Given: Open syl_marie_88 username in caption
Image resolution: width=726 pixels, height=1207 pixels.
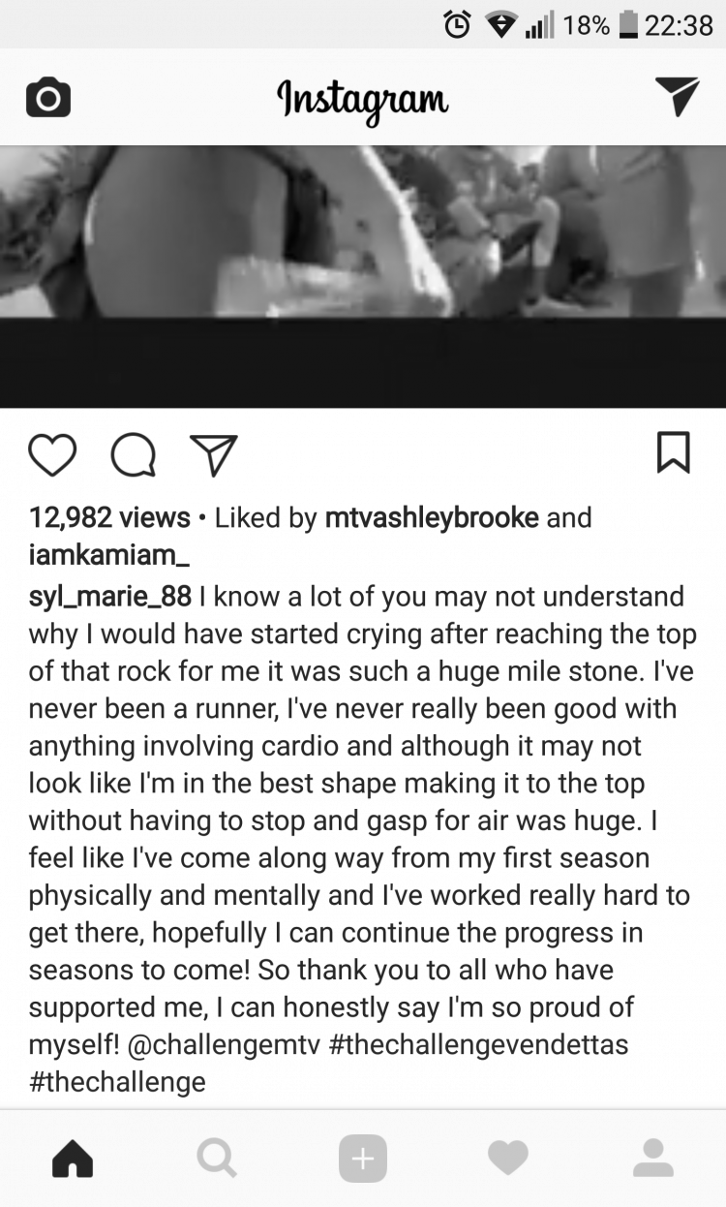Looking at the screenshot, I should (110, 597).
